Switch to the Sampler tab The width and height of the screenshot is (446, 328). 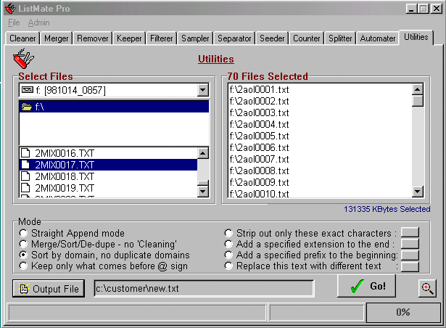(195, 38)
